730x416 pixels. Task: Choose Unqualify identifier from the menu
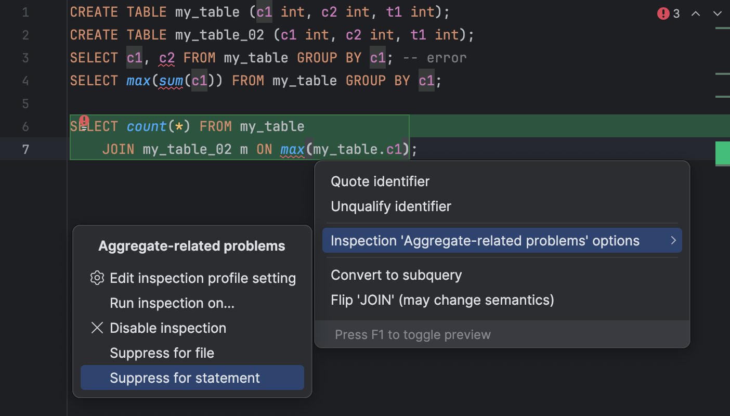[390, 206]
